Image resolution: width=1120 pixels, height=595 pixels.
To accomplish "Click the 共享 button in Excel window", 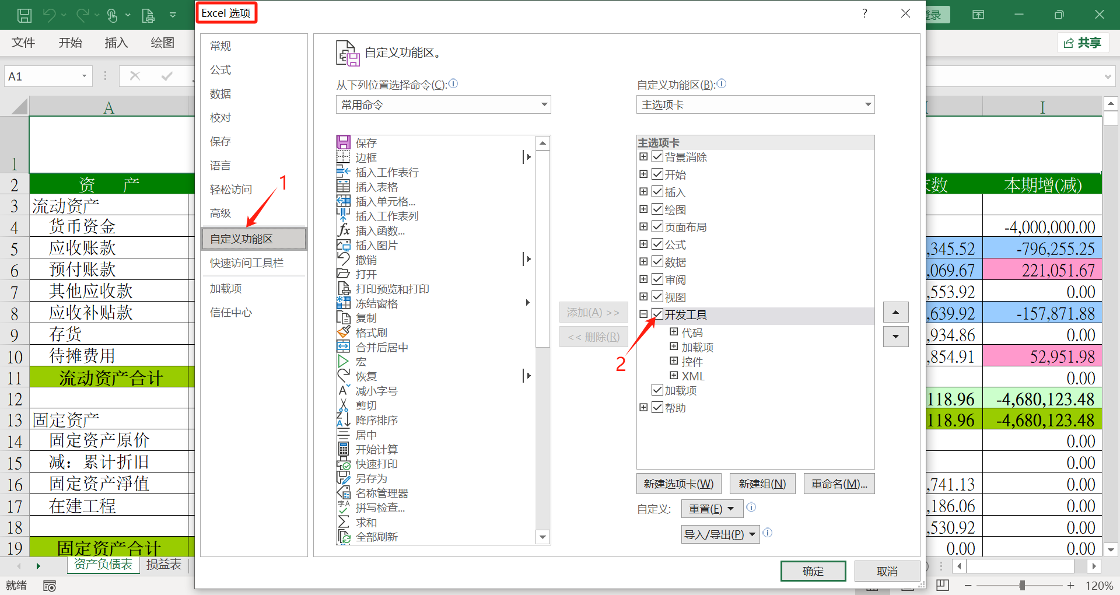I will (x=1083, y=43).
